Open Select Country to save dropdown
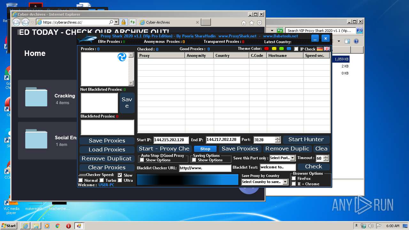Viewport: 409px width, 230px height. pos(285,182)
